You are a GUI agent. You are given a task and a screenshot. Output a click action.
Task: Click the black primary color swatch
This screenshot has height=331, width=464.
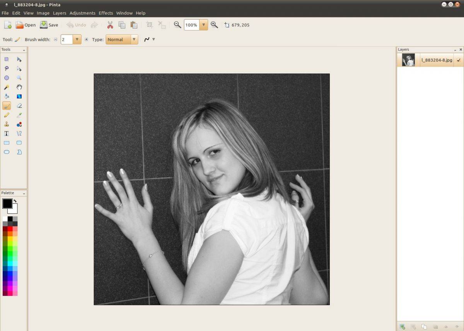click(7, 204)
